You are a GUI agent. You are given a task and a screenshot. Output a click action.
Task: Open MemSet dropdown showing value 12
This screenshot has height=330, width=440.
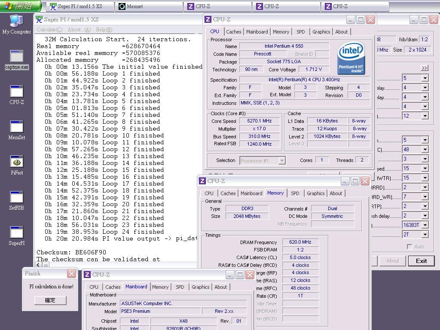click(x=416, y=116)
